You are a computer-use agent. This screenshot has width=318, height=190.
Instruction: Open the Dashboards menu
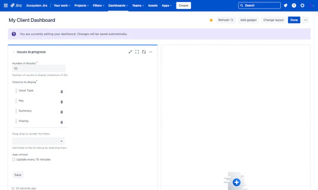click(x=119, y=5)
